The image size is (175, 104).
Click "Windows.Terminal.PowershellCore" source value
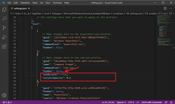pyautogui.click(x=78, y=98)
